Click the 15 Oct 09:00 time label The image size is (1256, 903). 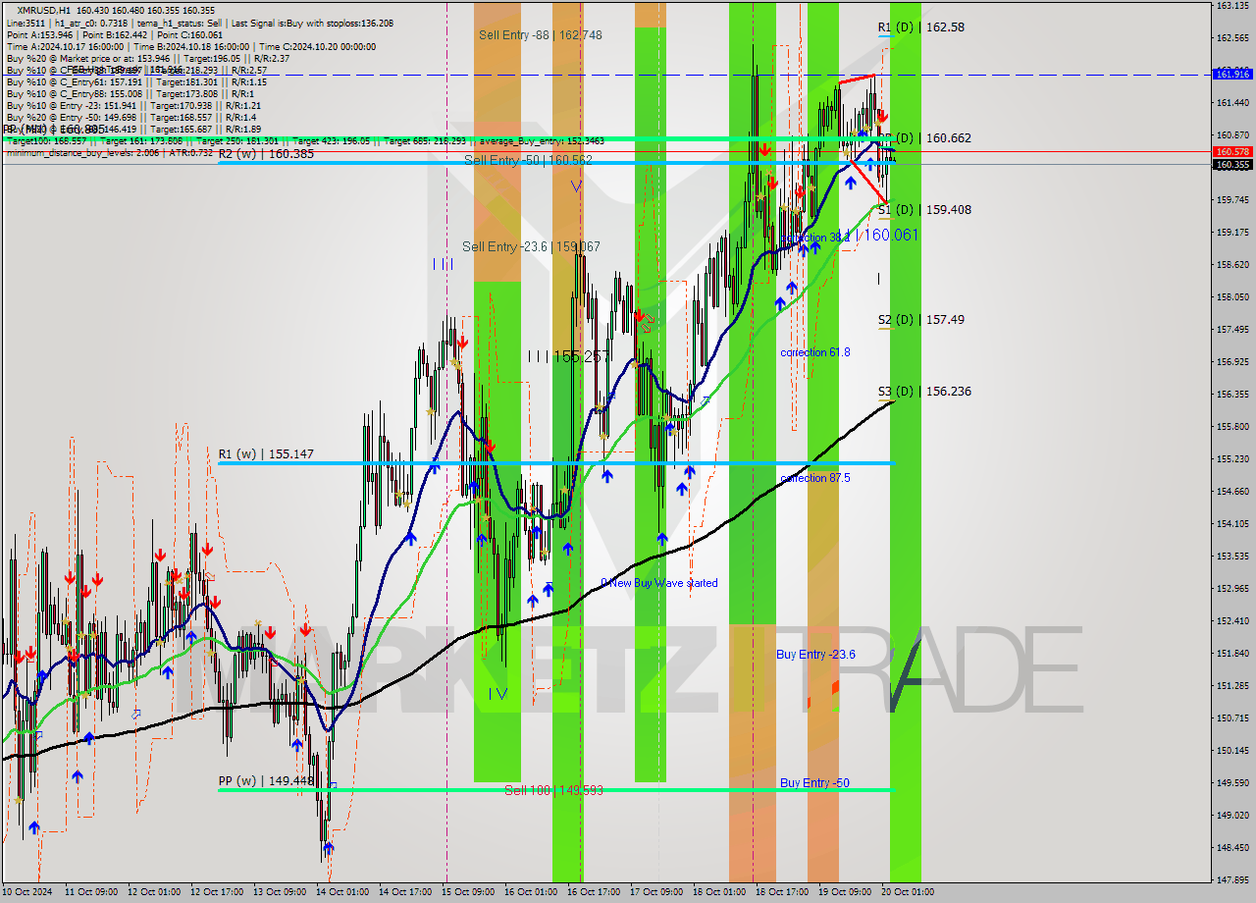point(469,892)
